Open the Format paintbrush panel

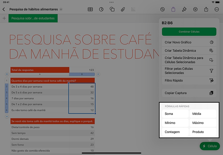(x=184, y=9)
